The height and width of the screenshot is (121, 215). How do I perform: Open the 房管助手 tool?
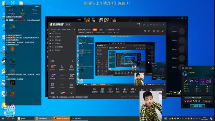point(62,68)
